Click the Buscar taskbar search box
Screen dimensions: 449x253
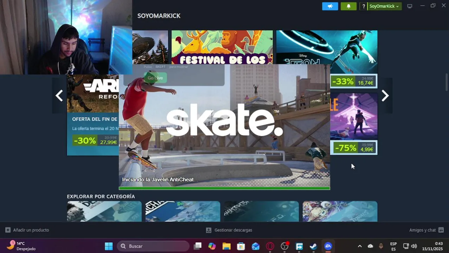(x=153, y=246)
